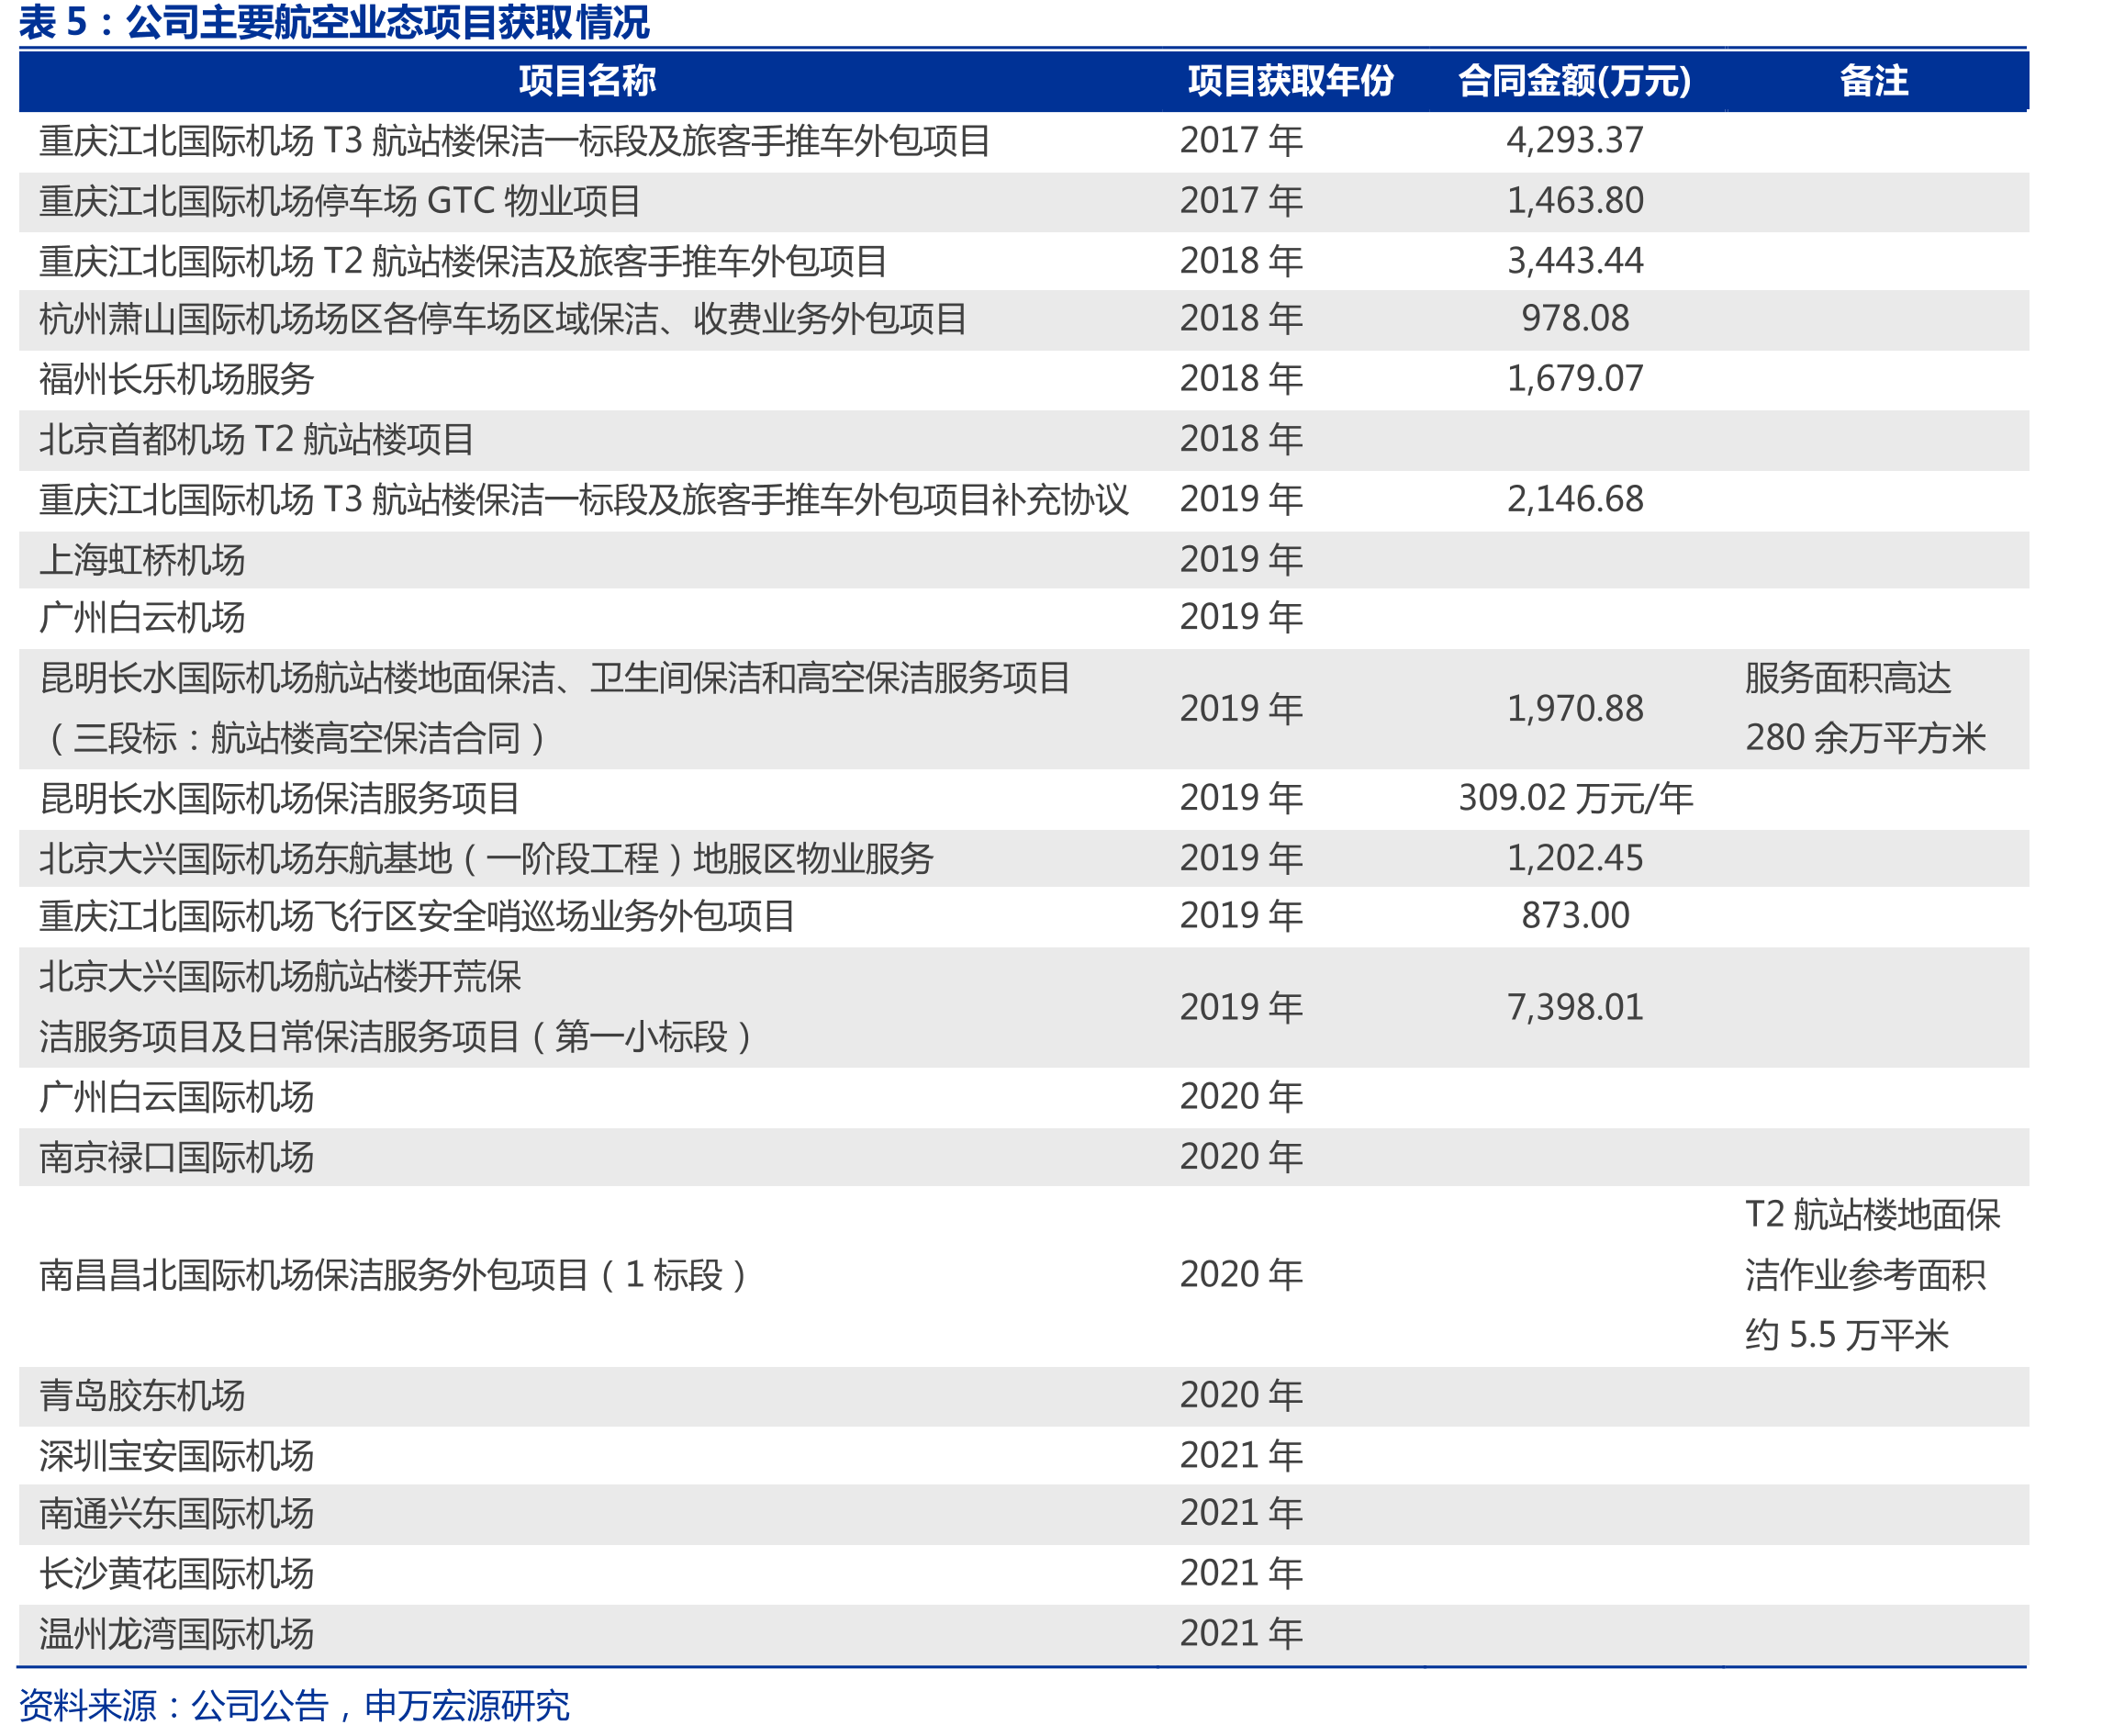
Task: Select the row 南京禄口国际机场
Action: [1024, 1157]
